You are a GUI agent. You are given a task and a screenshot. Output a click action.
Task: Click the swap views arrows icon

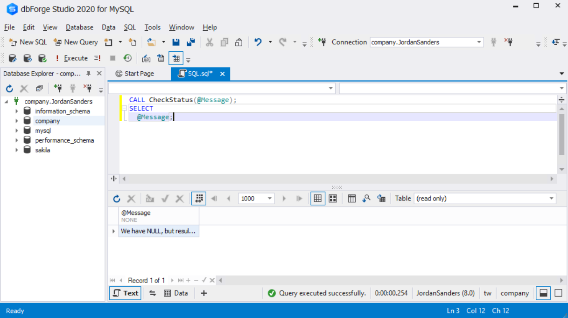tap(152, 293)
